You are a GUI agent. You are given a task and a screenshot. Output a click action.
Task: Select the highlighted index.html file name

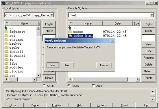(83, 36)
